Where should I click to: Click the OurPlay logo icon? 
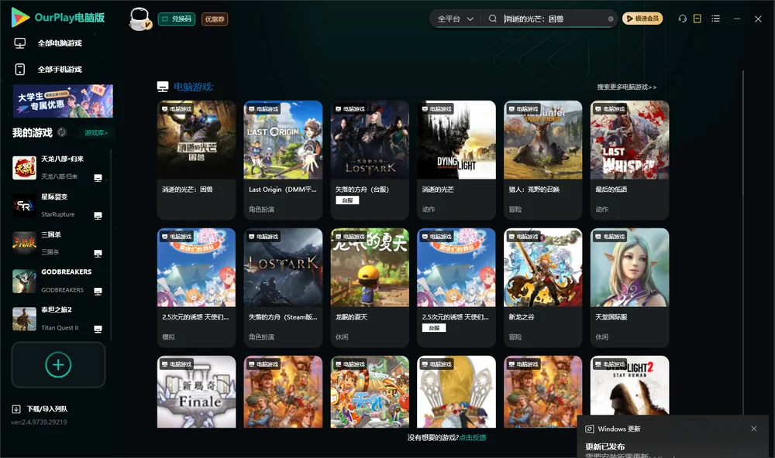[20, 17]
